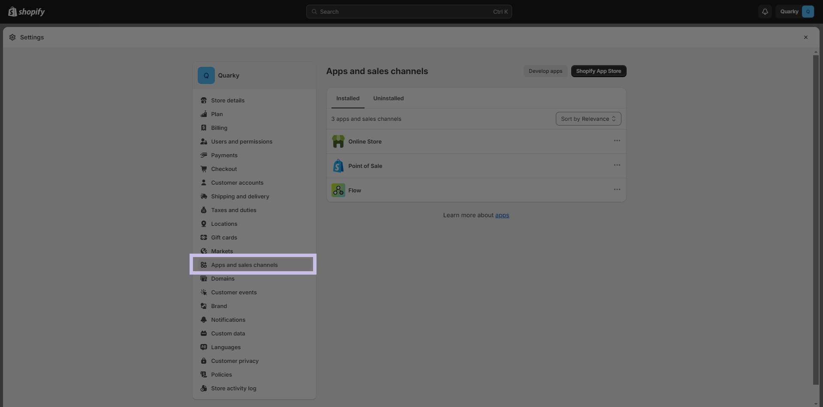Open the Gift cards settings
The height and width of the screenshot is (407, 823).
tap(223, 237)
